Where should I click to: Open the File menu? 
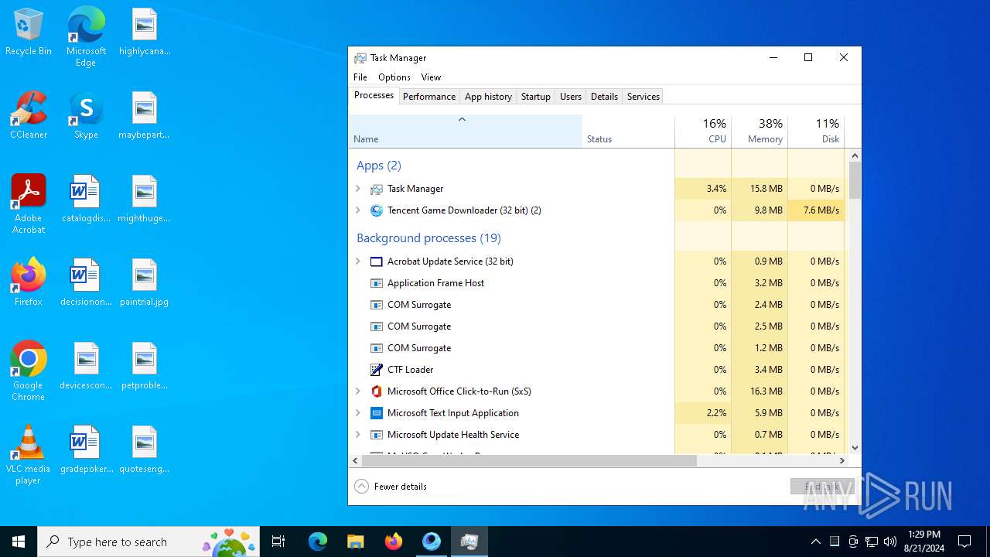360,77
